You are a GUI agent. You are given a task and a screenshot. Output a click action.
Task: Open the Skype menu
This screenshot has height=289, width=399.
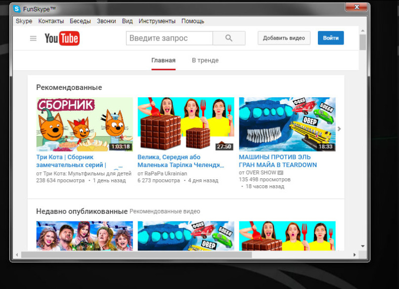24,21
